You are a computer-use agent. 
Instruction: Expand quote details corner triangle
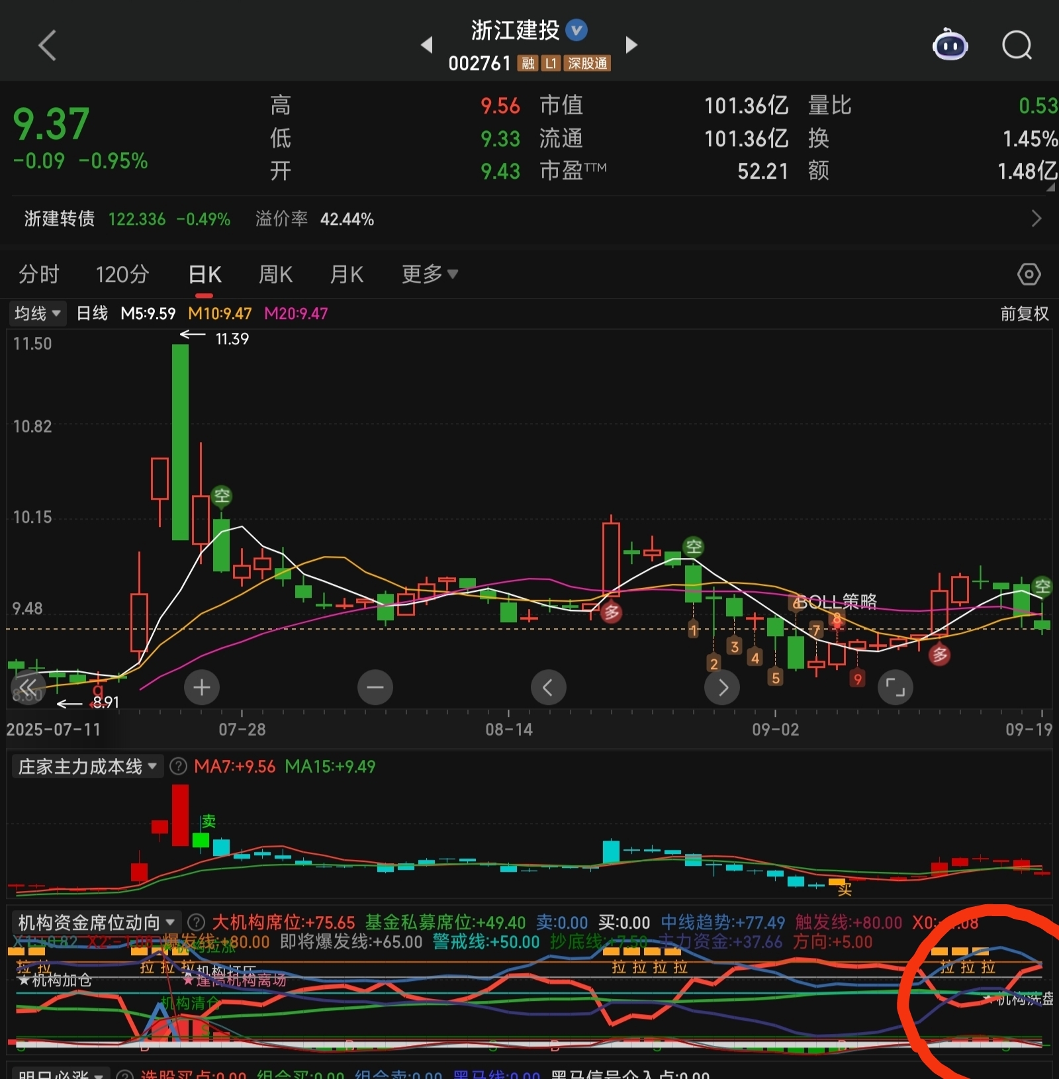click(1050, 188)
